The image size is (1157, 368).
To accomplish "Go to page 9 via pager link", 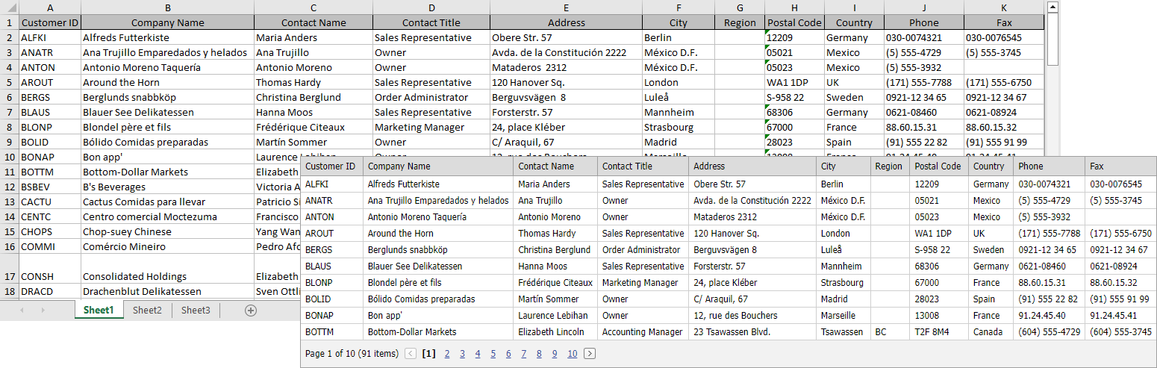I will pyautogui.click(x=555, y=354).
